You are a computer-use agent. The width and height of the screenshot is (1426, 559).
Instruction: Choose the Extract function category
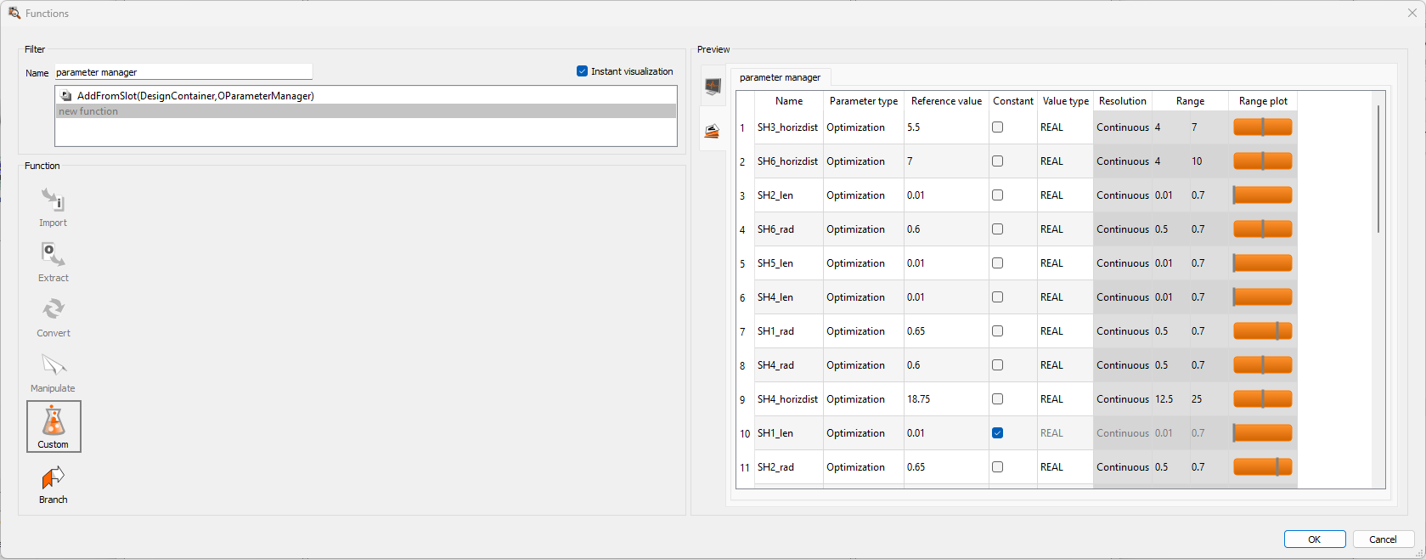pyautogui.click(x=53, y=262)
